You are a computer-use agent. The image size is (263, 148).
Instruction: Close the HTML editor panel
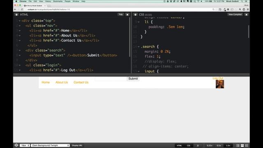coord(127,15)
